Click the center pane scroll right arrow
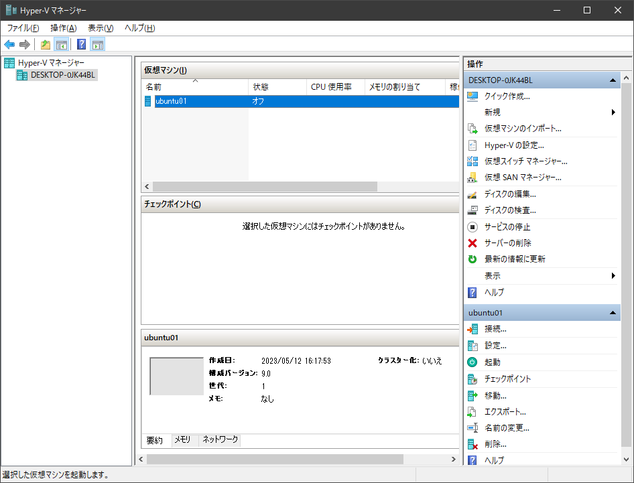Viewport: 634px width, 483px height. 454,459
